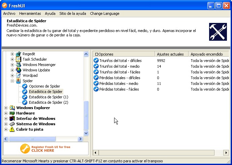Click the FreshUI title bar app icon

(5, 6)
